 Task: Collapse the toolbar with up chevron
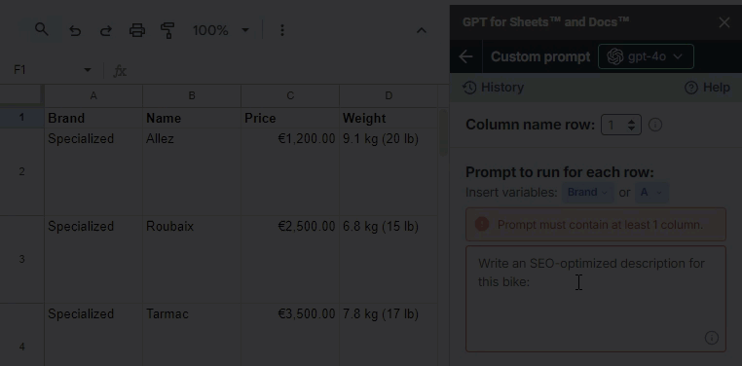pyautogui.click(x=422, y=31)
